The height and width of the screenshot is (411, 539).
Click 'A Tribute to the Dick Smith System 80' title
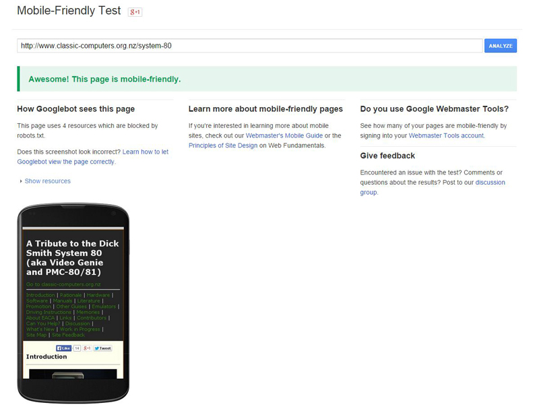click(x=73, y=258)
